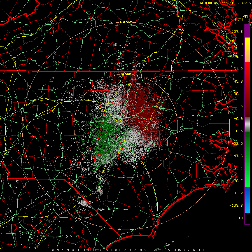This screenshot has width=252, height=252.
Task: Click the gray near-zero segment of the color bar
Action: coord(247,125)
